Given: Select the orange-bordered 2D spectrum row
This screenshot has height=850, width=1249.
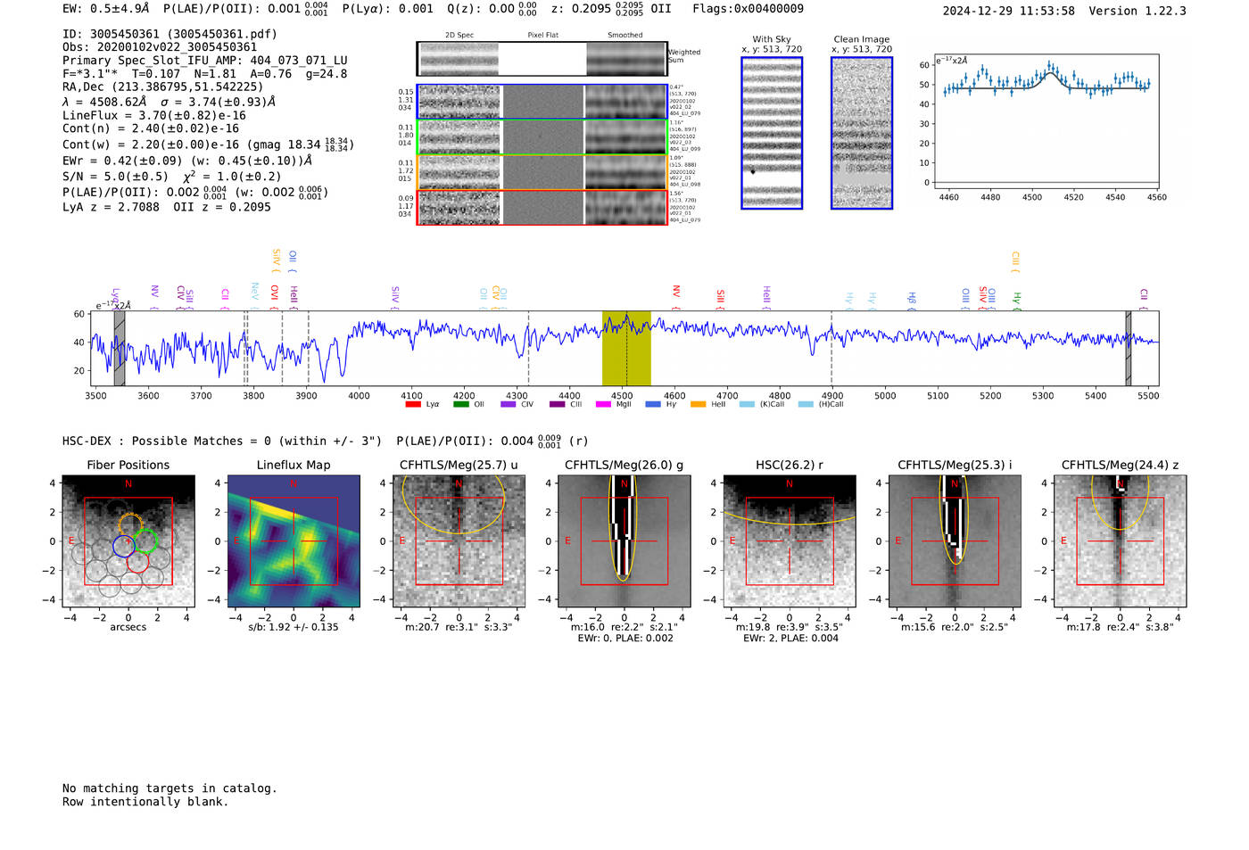Looking at the screenshot, I should (542, 172).
